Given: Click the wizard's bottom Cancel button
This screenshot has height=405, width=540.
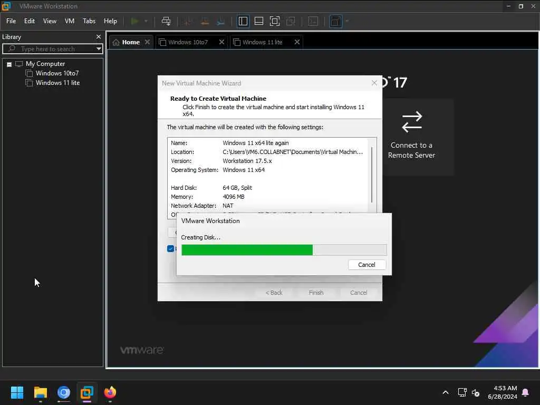Looking at the screenshot, I should coord(359,293).
